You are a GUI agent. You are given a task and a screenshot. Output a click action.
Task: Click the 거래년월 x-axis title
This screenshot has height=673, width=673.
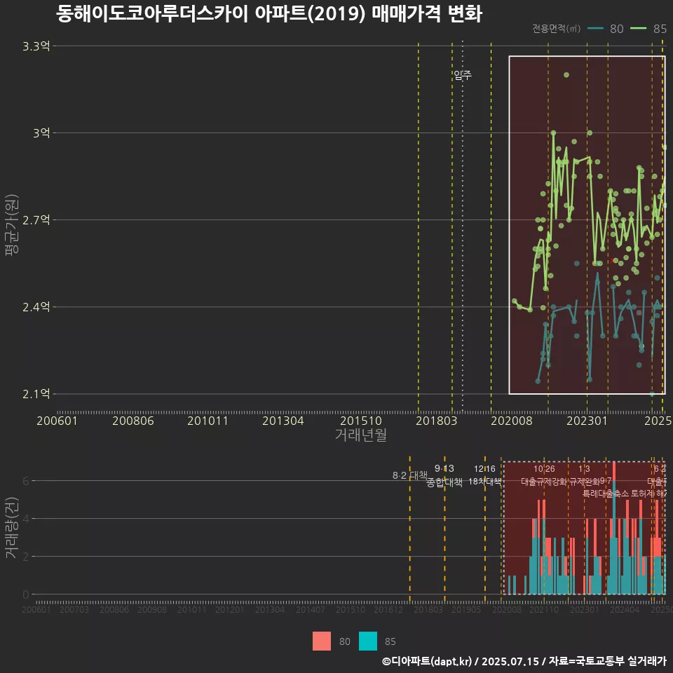click(x=360, y=435)
